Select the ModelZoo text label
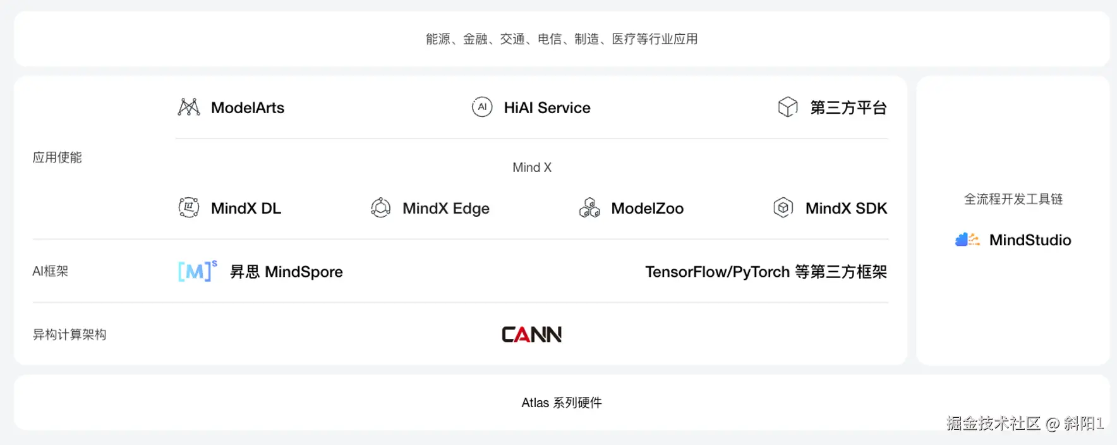The height and width of the screenshot is (445, 1117). point(647,208)
